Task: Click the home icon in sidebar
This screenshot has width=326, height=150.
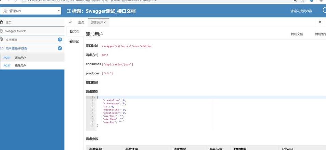Action: point(2,22)
